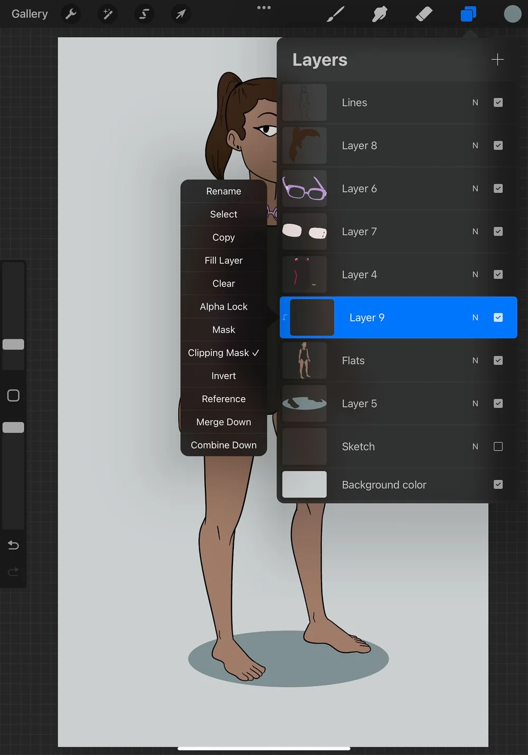
Task: Open the color picker circle
Action: tap(512, 14)
